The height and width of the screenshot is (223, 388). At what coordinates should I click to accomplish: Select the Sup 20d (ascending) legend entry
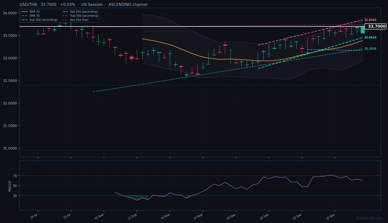(39, 20)
